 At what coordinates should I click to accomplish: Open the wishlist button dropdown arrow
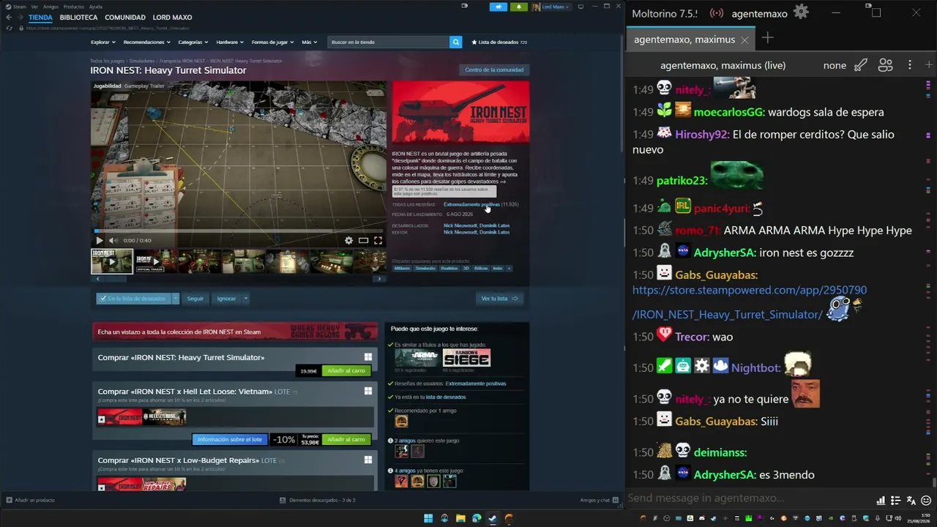176,299
